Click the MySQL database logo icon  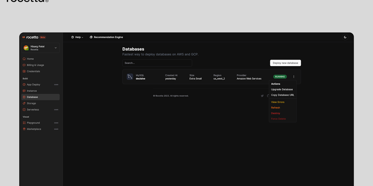pos(130,77)
